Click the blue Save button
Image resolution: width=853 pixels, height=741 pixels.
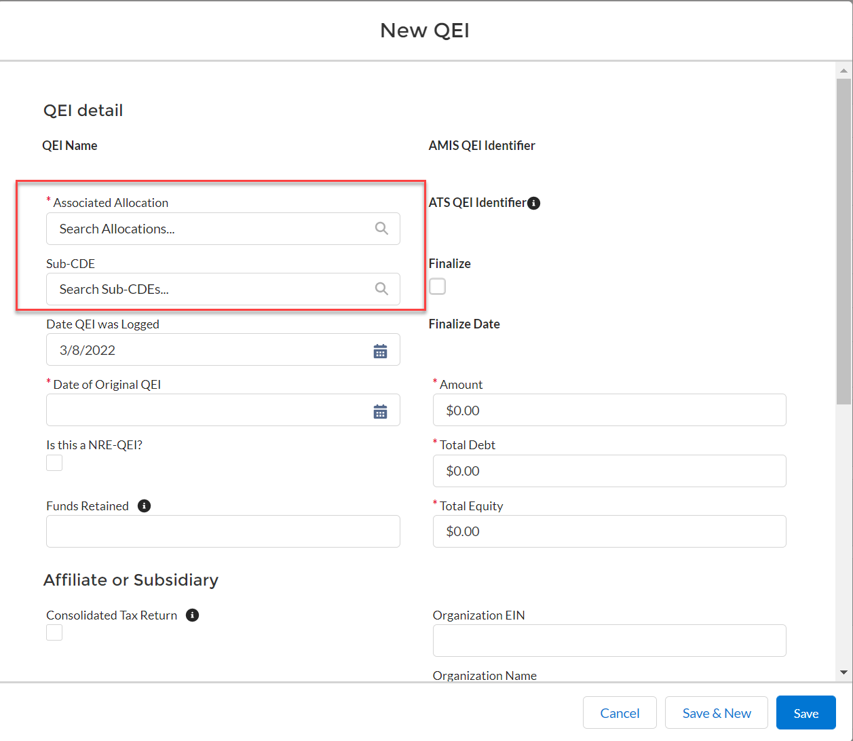click(805, 713)
